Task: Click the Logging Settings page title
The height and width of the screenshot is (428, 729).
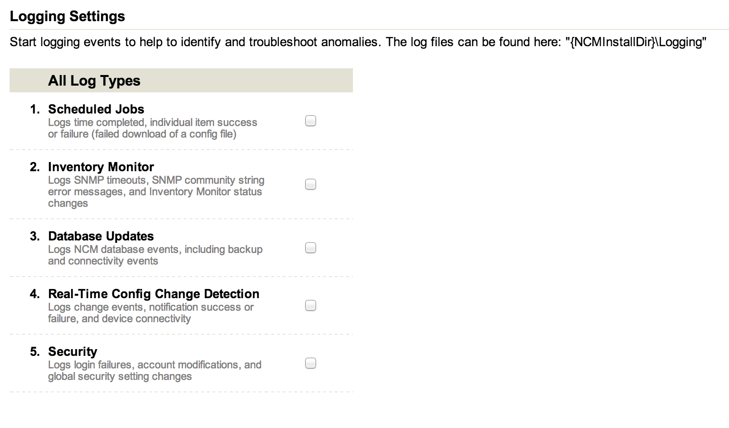Action: (x=67, y=16)
